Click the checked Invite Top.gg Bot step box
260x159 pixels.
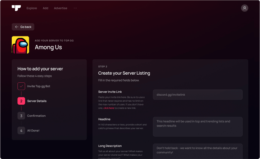coord(21,86)
